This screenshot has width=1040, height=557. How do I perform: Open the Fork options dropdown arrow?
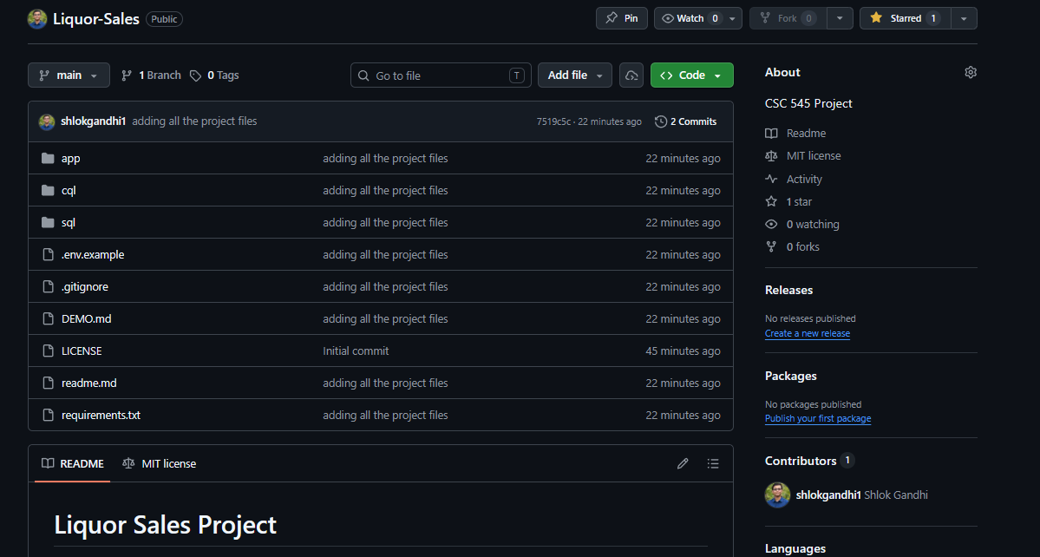(x=841, y=18)
